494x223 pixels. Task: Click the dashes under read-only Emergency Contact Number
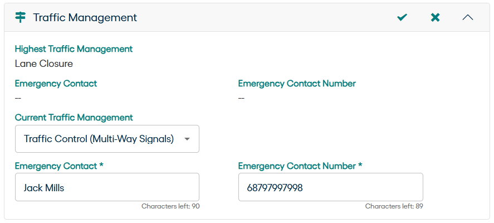pyautogui.click(x=241, y=98)
